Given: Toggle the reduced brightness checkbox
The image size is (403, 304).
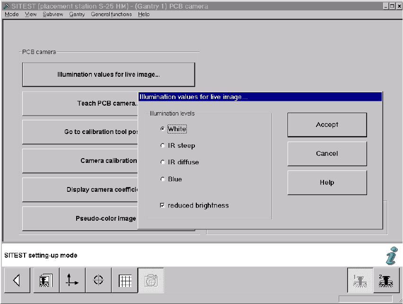Looking at the screenshot, I should coord(162,205).
